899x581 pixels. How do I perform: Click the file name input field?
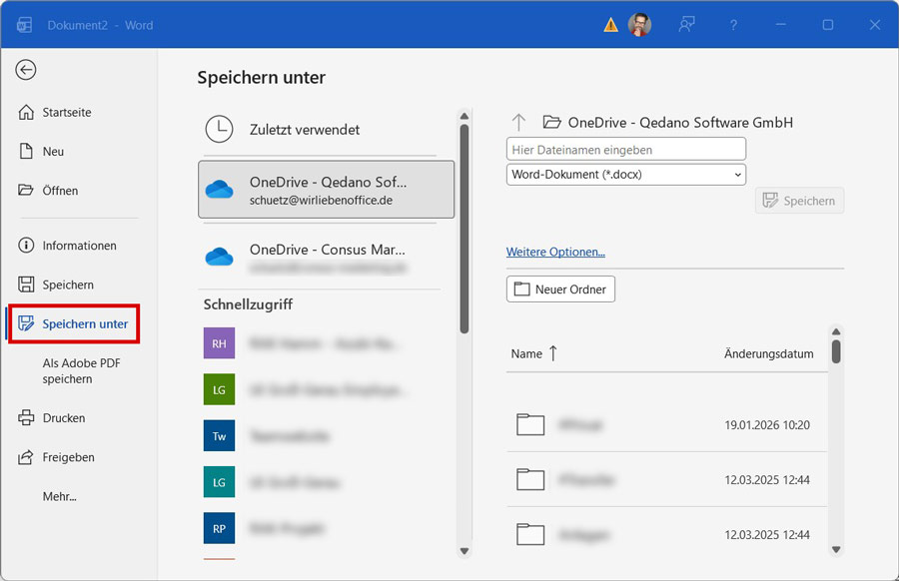pos(625,149)
